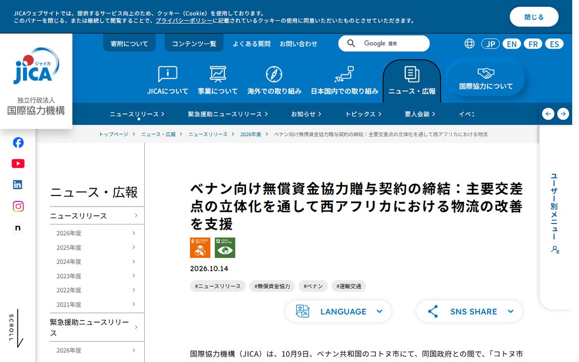The width and height of the screenshot is (579, 362).
Task: Click SDG goal 9 icon
Action: [x=200, y=248]
